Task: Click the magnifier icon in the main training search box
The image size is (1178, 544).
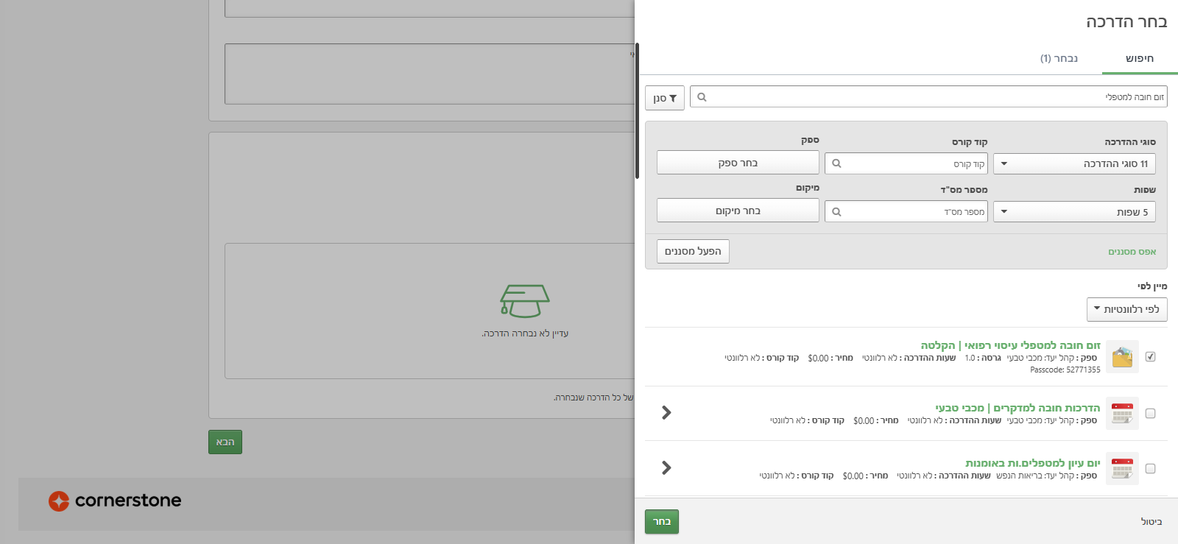Action: point(702,97)
